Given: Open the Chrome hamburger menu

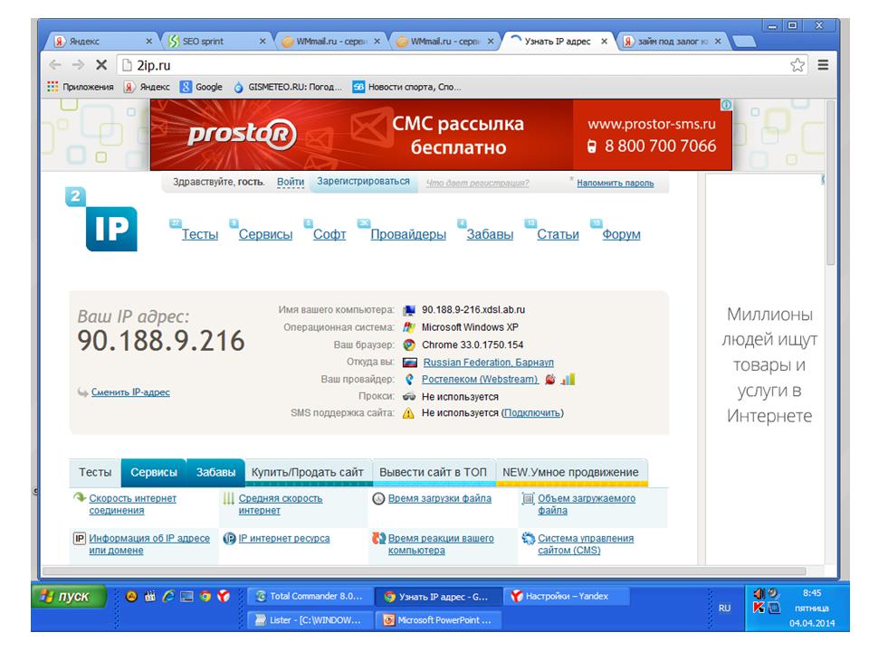Looking at the screenshot, I should point(823,65).
